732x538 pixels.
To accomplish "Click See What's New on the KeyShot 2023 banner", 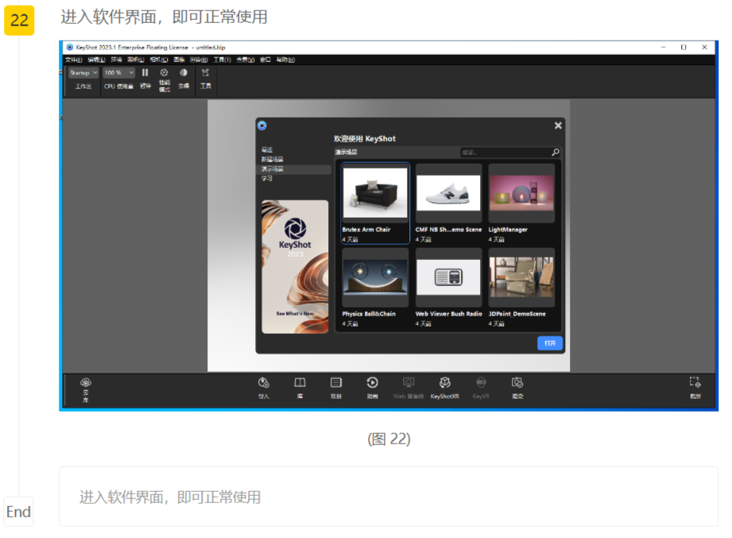I will pos(295,314).
